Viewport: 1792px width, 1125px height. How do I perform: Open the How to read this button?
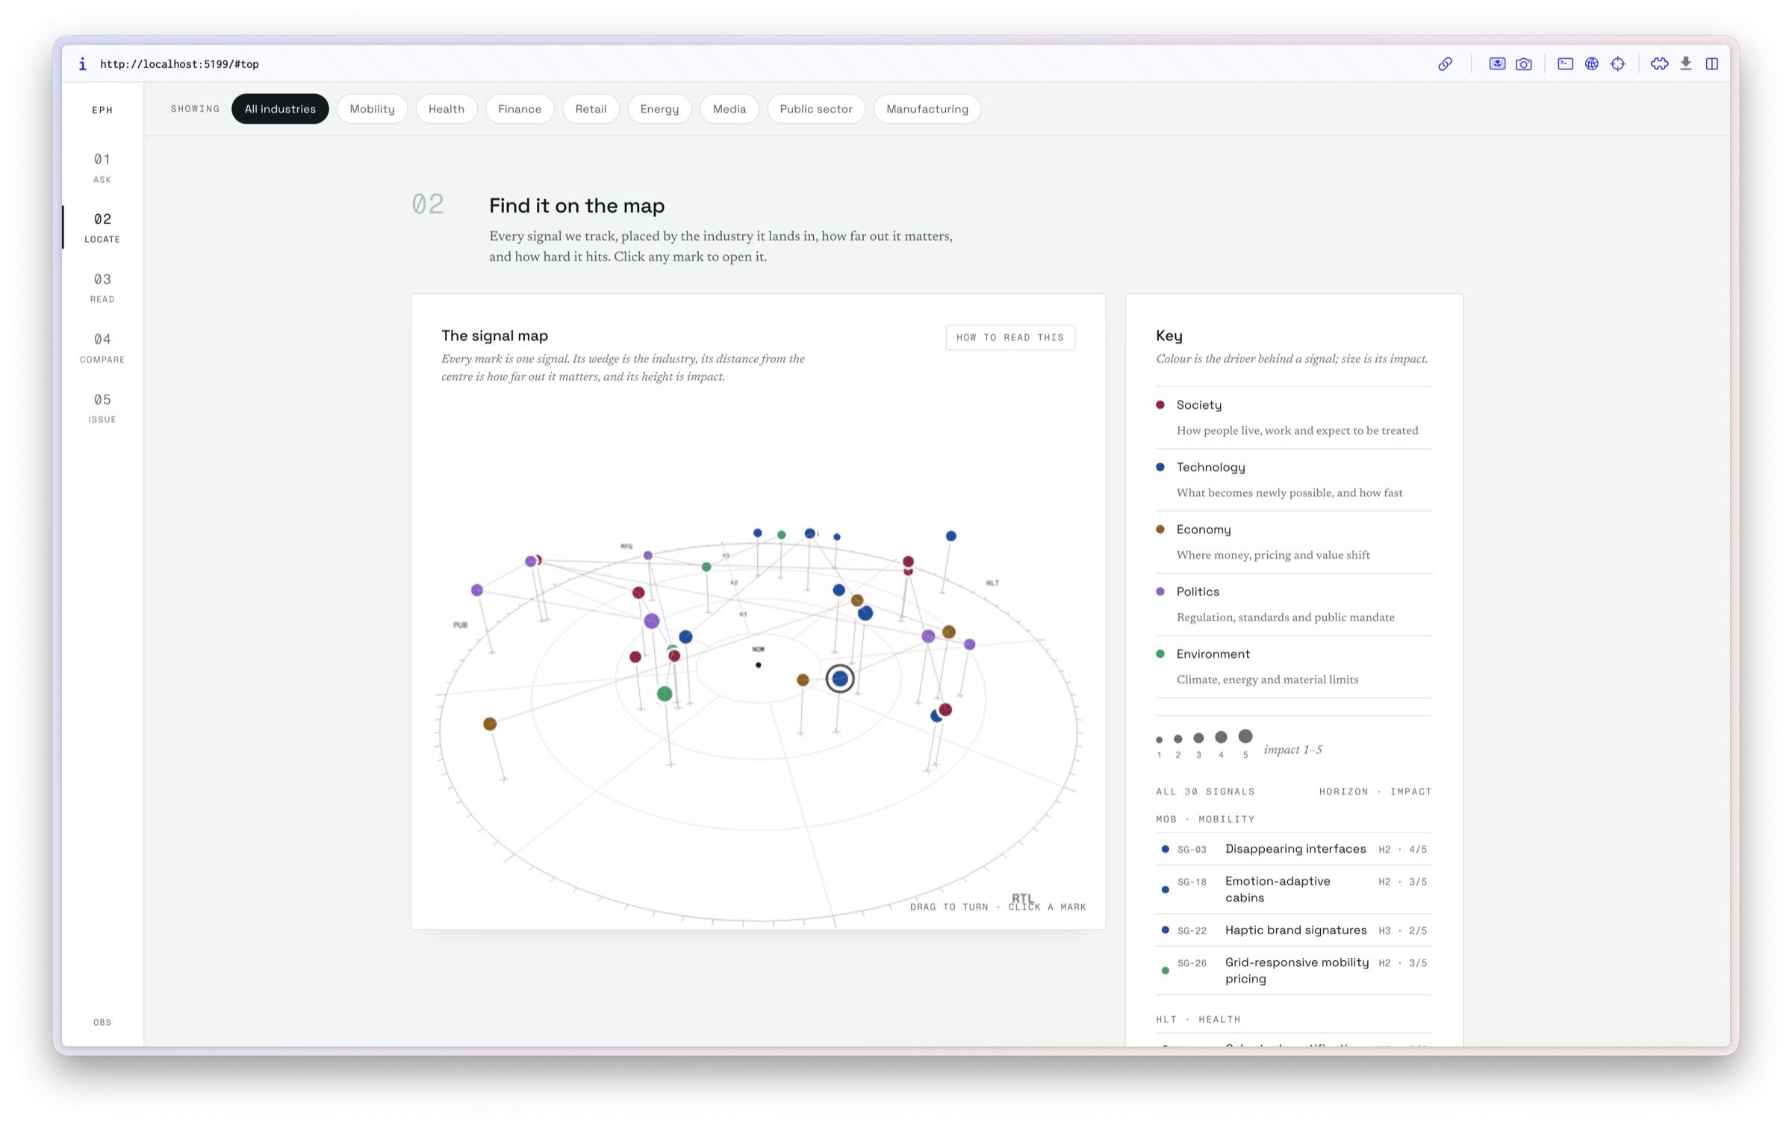point(1010,337)
